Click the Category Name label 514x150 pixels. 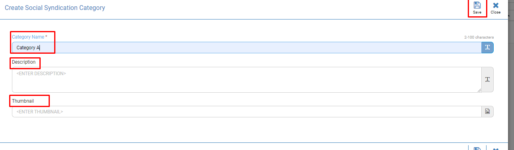pos(29,37)
